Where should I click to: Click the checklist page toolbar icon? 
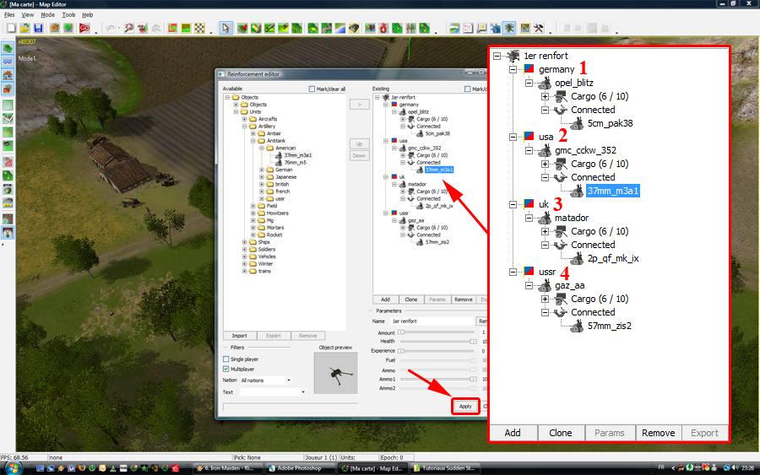click(468, 28)
